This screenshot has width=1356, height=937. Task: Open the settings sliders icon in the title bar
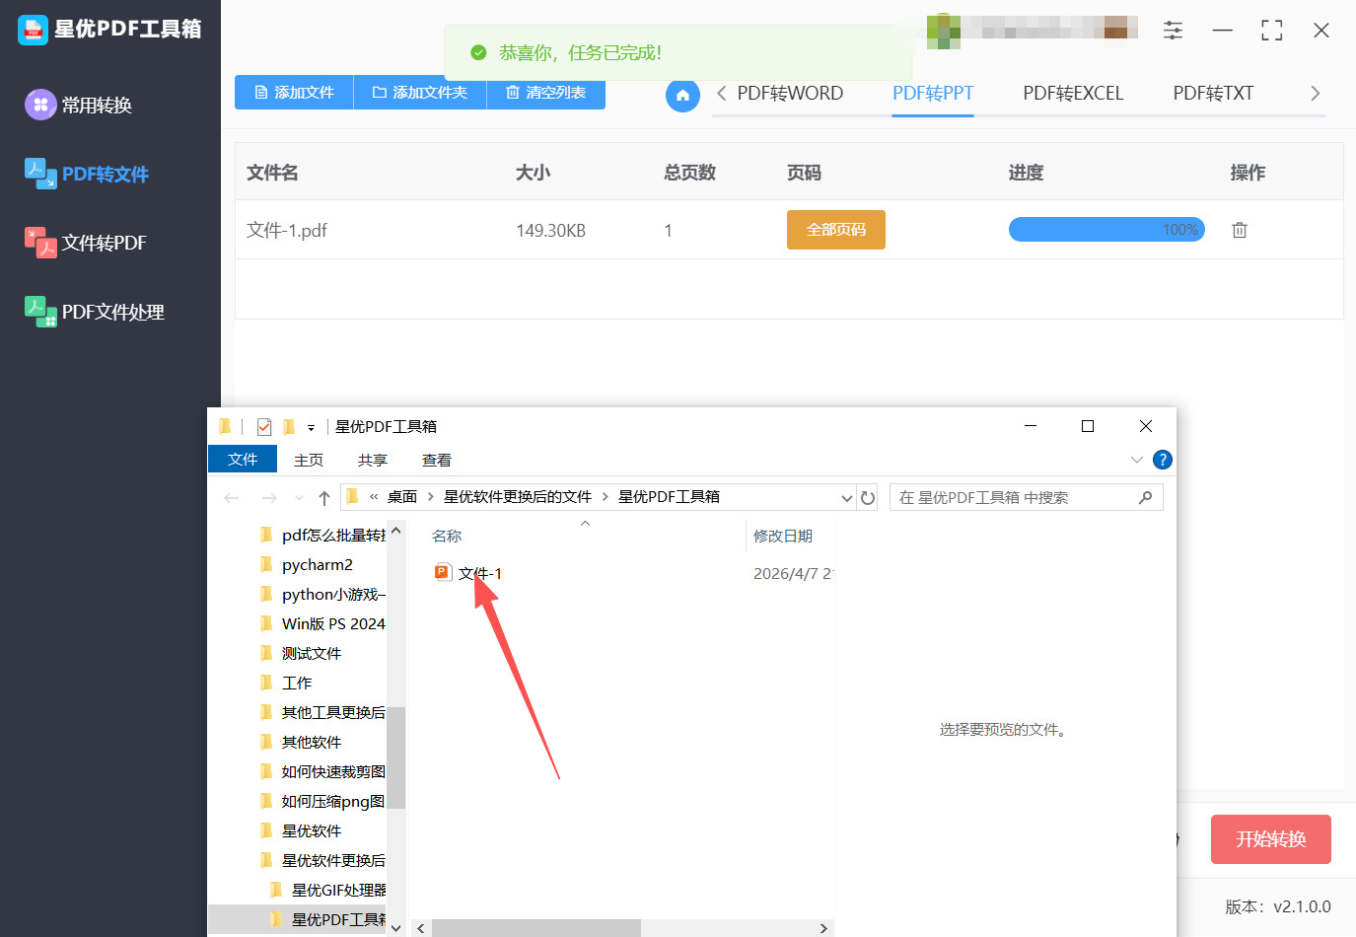(1173, 31)
